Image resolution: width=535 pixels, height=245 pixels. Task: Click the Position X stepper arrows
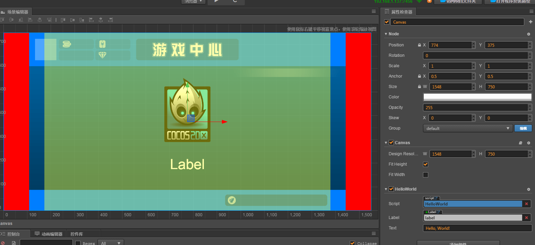[x=474, y=45]
